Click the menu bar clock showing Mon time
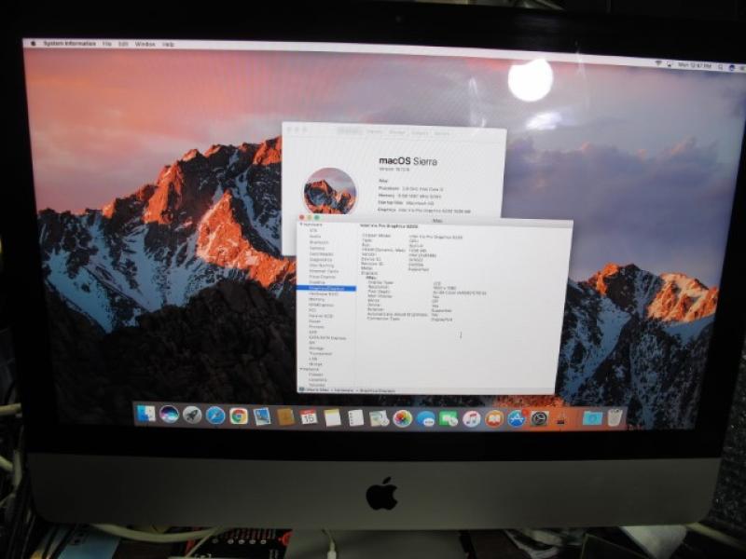The image size is (746, 559). coord(695,65)
